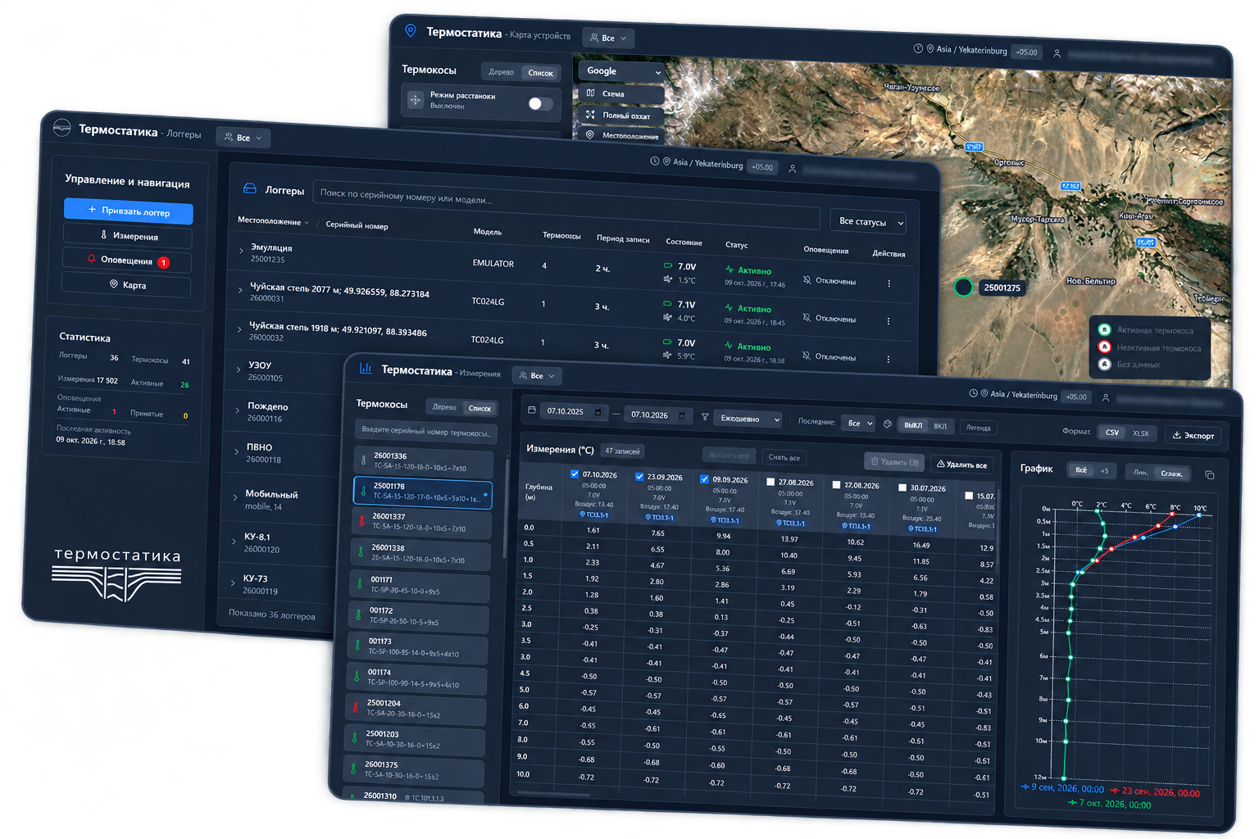The image size is (1259, 839).
Task: Click the map pin logo in the Карта устройств window
Action: click(411, 31)
